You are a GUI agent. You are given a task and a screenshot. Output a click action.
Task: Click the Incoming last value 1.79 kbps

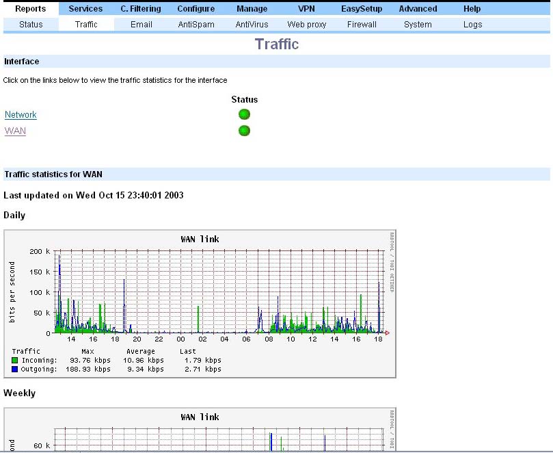click(x=203, y=360)
